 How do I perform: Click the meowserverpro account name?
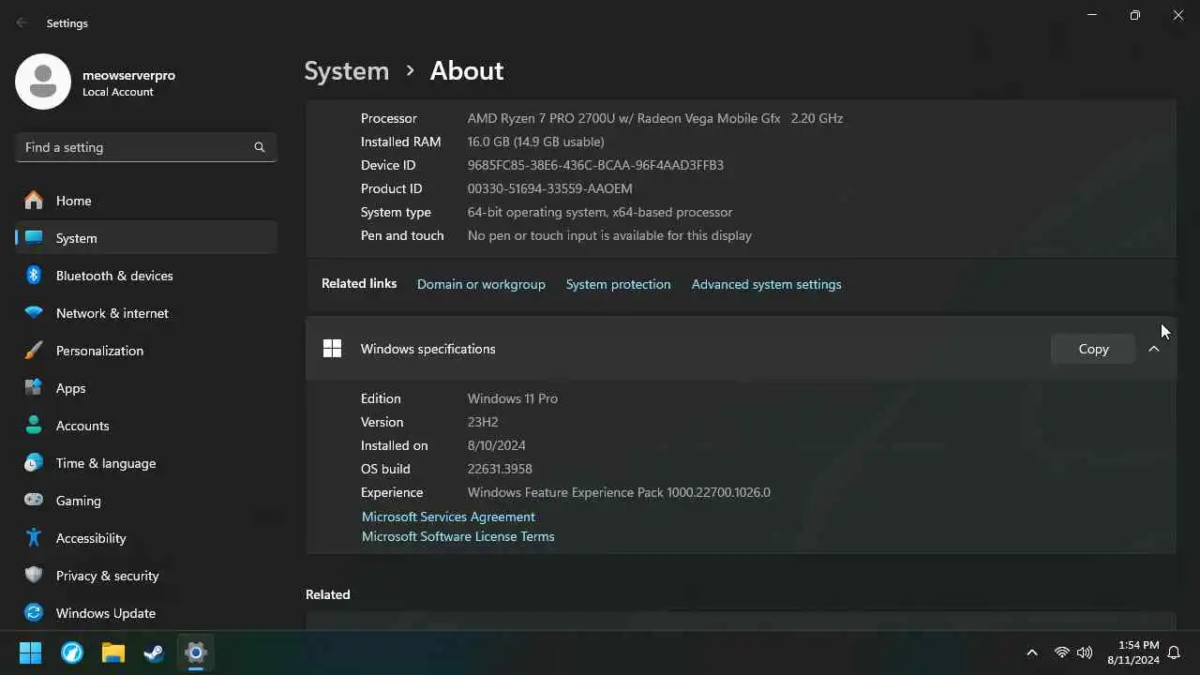click(128, 75)
